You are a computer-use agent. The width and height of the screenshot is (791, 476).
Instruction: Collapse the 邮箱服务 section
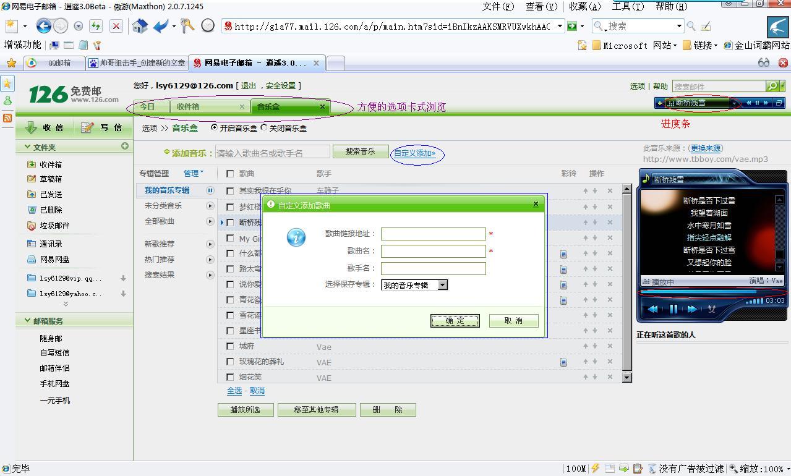(x=28, y=321)
